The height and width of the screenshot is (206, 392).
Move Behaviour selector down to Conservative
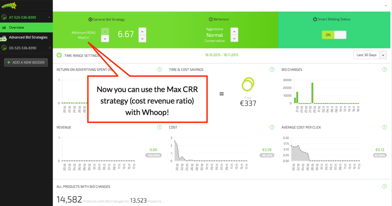[x=234, y=39]
